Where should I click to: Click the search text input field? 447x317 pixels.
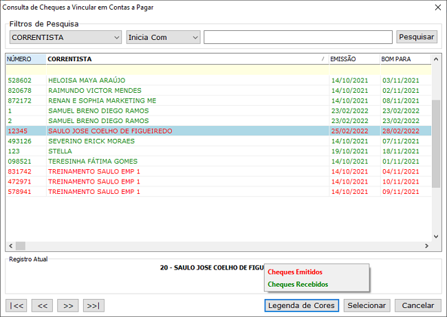click(298, 37)
